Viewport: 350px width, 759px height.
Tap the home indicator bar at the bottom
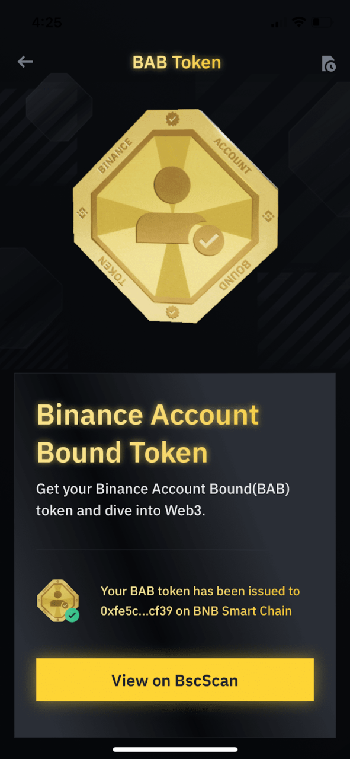click(175, 750)
